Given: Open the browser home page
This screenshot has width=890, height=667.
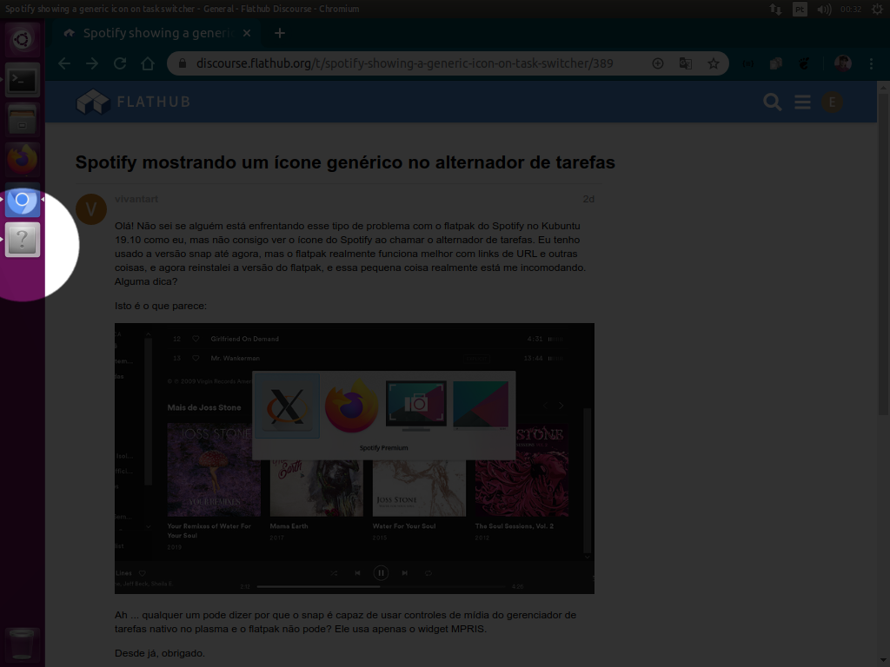Looking at the screenshot, I should point(148,63).
